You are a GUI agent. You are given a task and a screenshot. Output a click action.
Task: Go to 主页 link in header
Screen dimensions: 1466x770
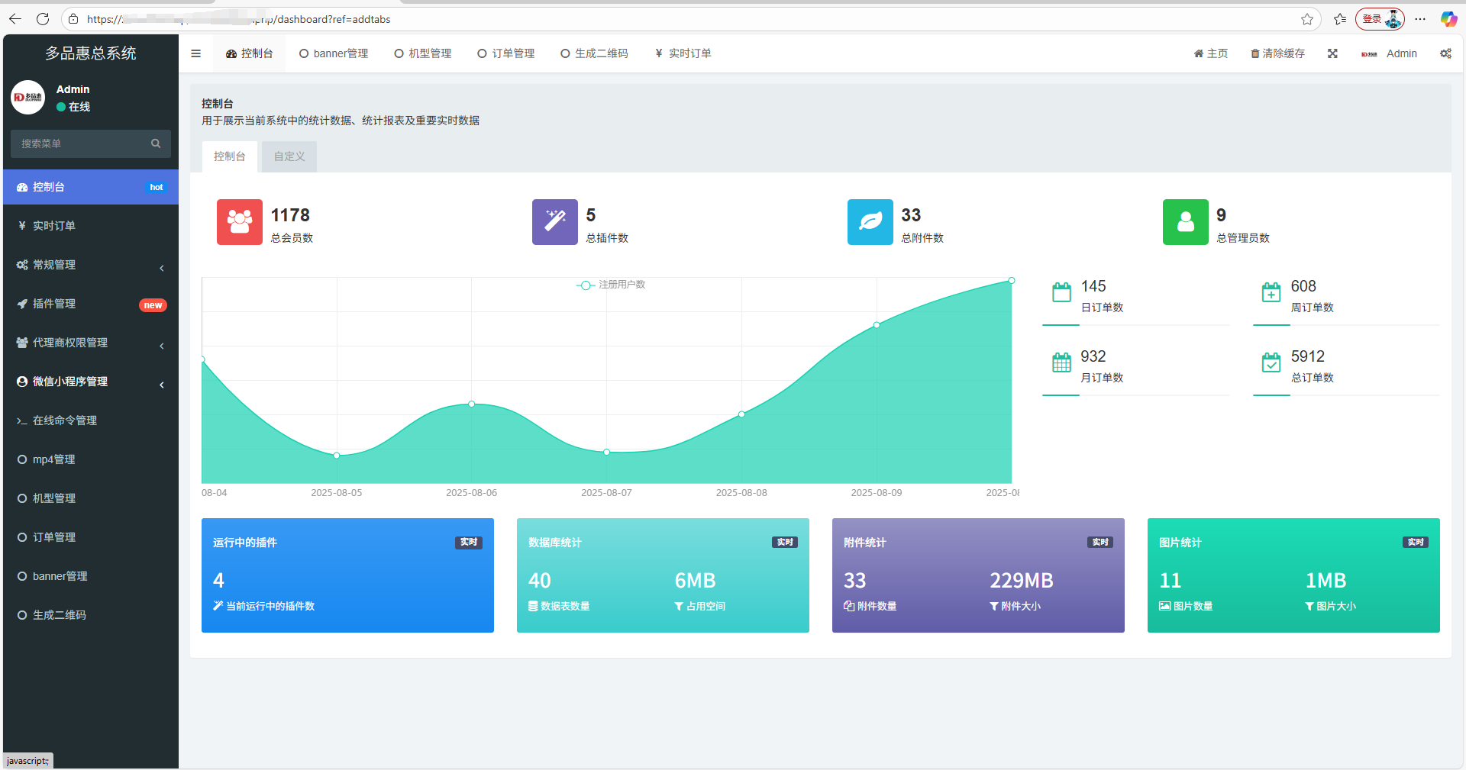(x=1211, y=53)
